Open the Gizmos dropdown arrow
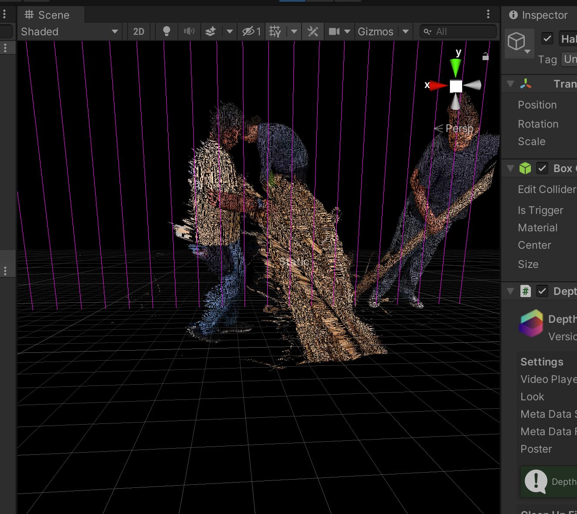The height and width of the screenshot is (514, 577). click(406, 31)
